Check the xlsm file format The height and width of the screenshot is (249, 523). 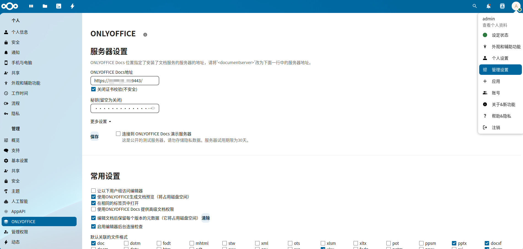pos(323,243)
